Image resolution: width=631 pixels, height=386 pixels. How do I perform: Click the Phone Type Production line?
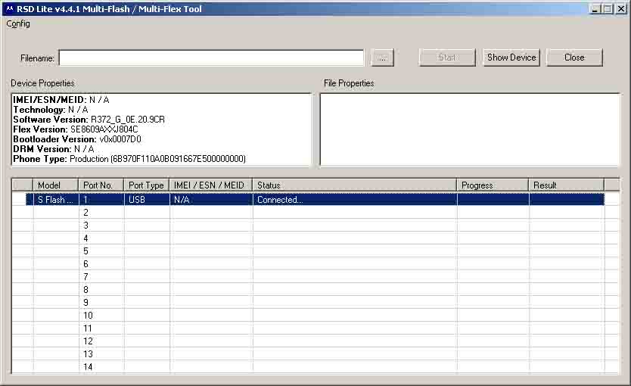129,159
